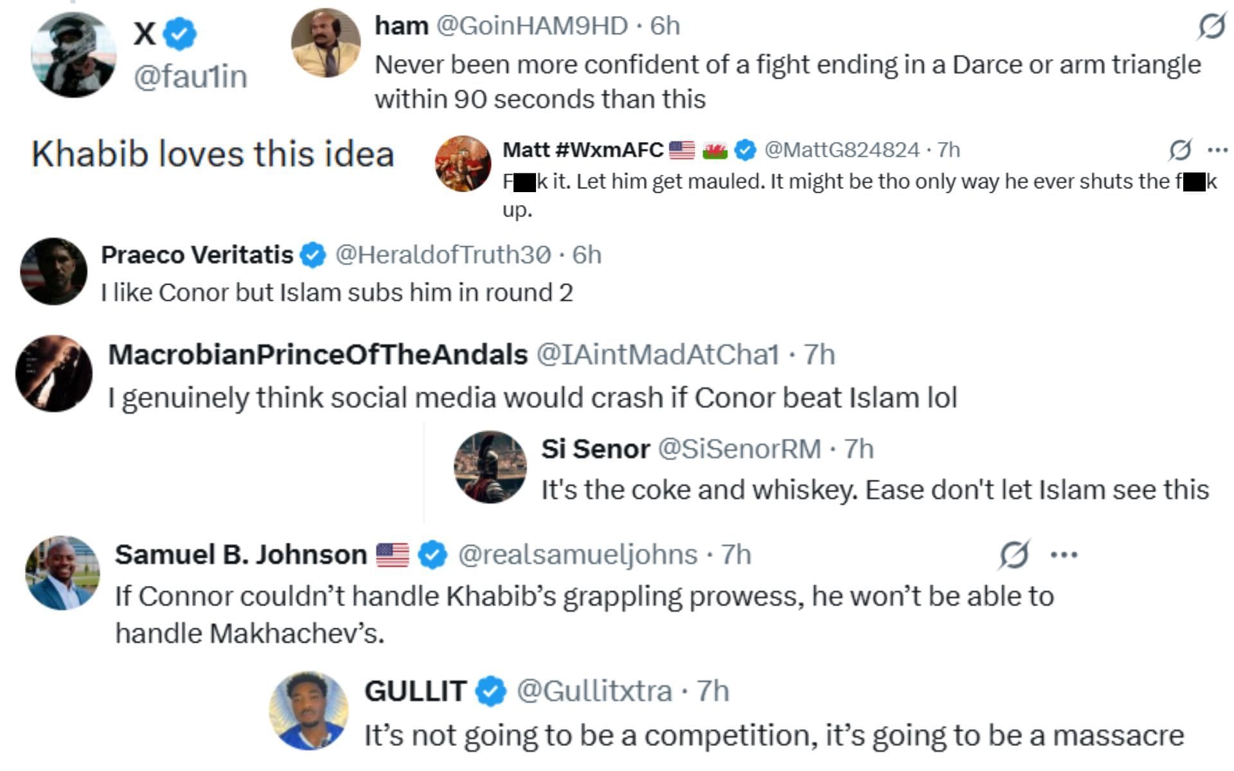The height and width of the screenshot is (771, 1234).
Task: Click the Grok icon on Matt's tweet
Action: pos(1182,150)
